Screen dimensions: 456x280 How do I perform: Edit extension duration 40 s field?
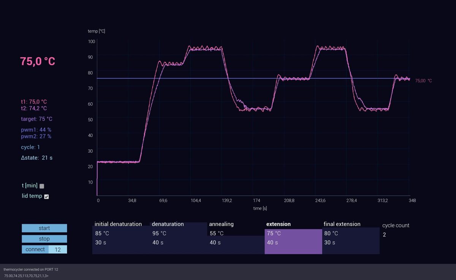pyautogui.click(x=272, y=242)
